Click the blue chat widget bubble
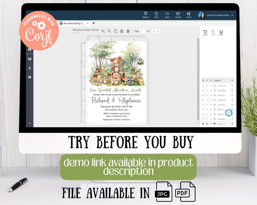 click(229, 113)
